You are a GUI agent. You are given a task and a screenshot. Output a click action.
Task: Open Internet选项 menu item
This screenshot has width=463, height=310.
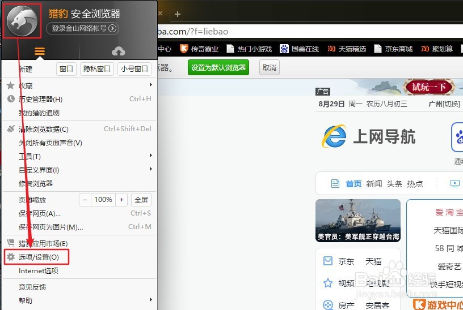[79, 271]
